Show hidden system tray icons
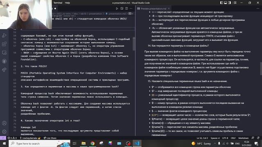The width and height of the screenshot is (262, 147). tap(215, 143)
